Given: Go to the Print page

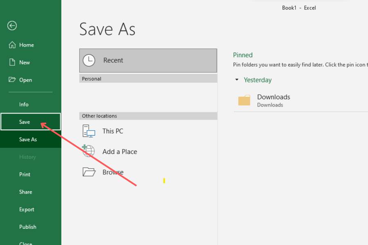Looking at the screenshot, I should [x=31, y=174].
